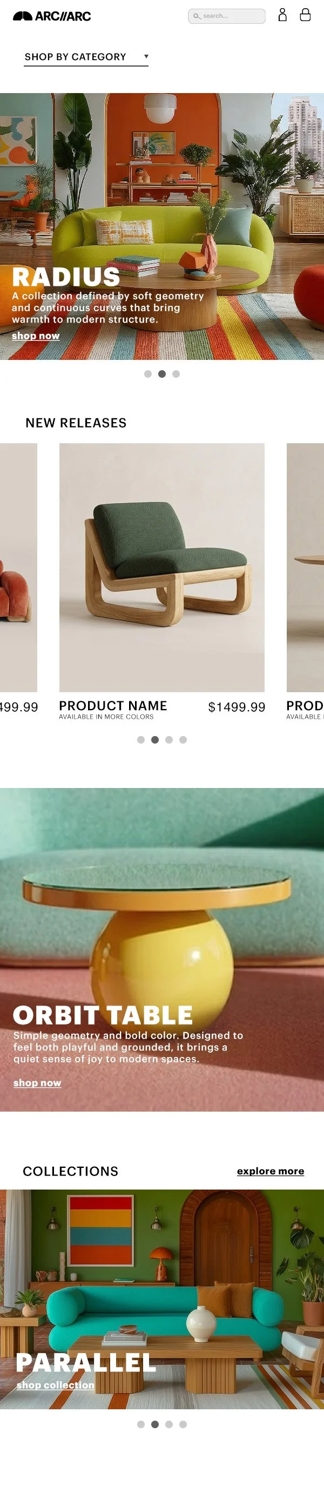Screen dimensions: 324x1491
Task: Click the Product Name title of green chair
Action: pos(113,706)
